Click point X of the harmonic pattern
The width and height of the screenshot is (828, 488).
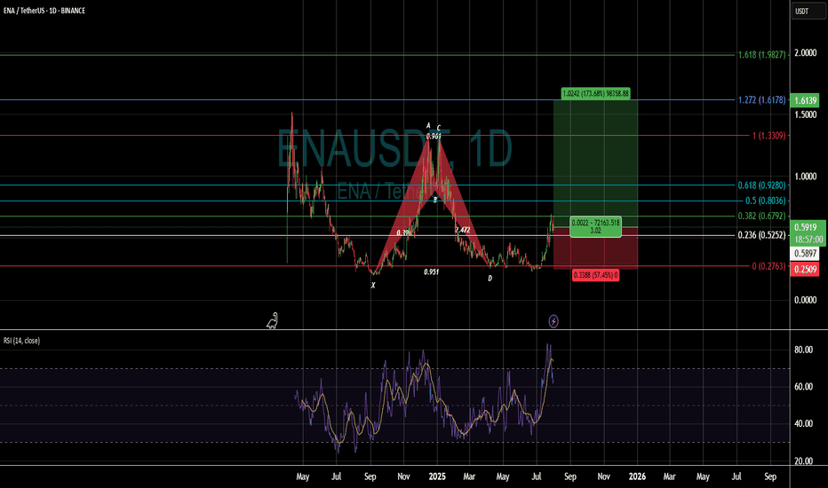pos(373,286)
